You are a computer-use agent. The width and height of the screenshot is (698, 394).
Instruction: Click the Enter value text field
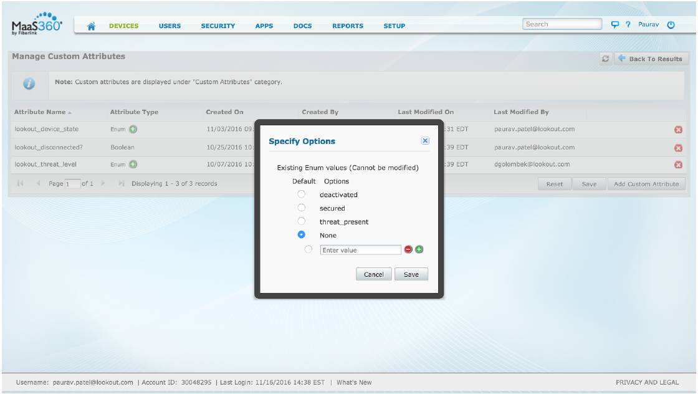(x=361, y=250)
